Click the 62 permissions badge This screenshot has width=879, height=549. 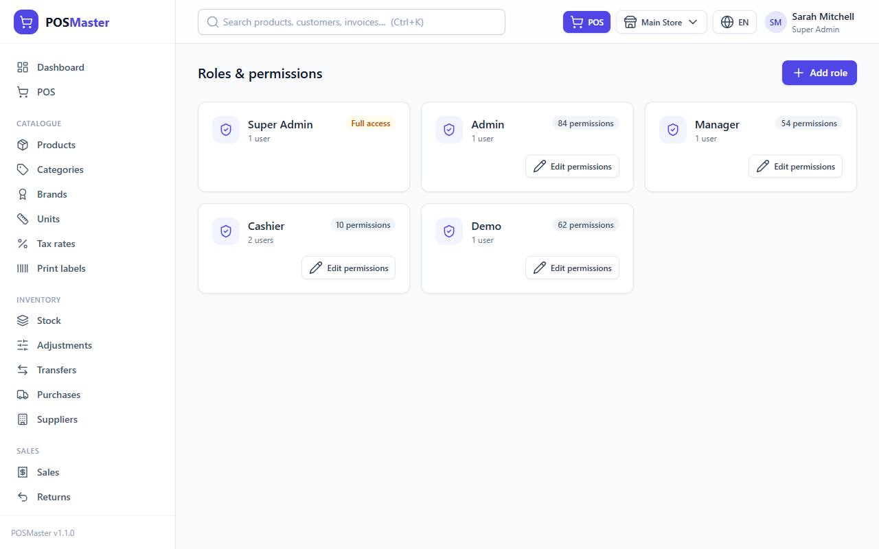[x=586, y=225]
